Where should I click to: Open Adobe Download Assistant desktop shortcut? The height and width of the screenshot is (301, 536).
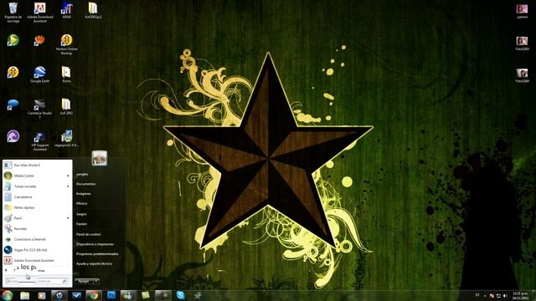[40, 12]
